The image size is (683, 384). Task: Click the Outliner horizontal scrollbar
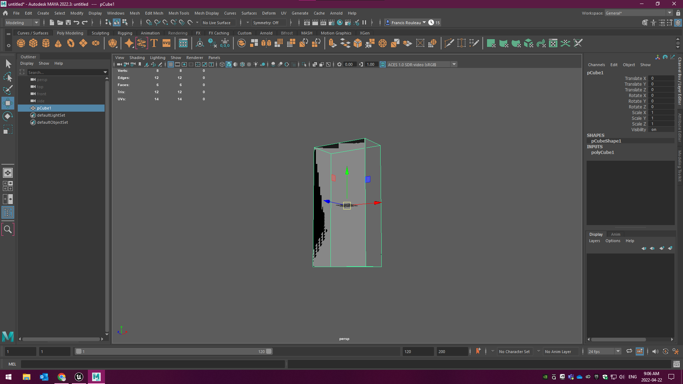[61, 339]
